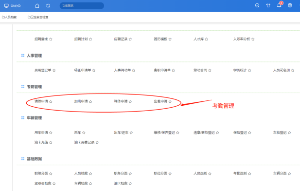Open the settings gear icon
Screen dimensions: 300x191
pos(290,5)
